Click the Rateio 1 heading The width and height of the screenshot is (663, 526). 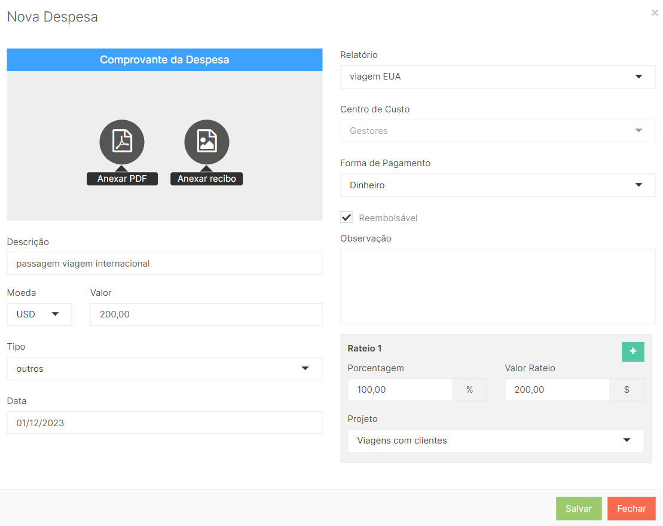point(365,348)
